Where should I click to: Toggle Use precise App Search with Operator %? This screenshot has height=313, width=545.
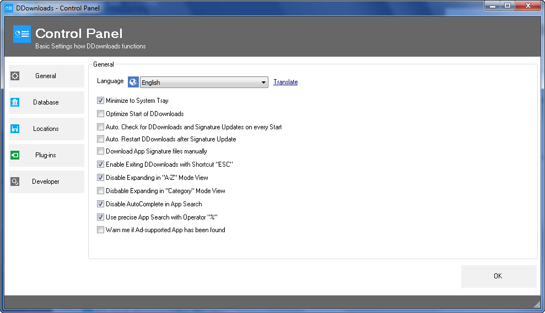point(100,217)
